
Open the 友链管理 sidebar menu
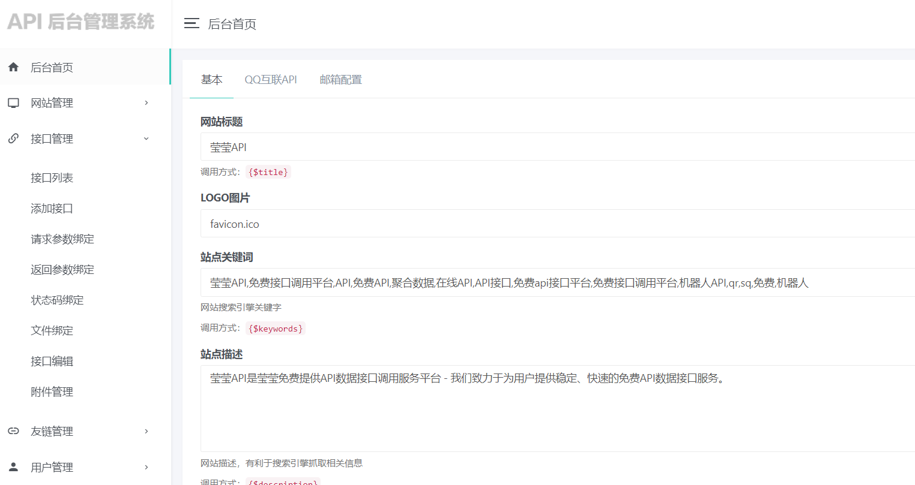point(85,431)
